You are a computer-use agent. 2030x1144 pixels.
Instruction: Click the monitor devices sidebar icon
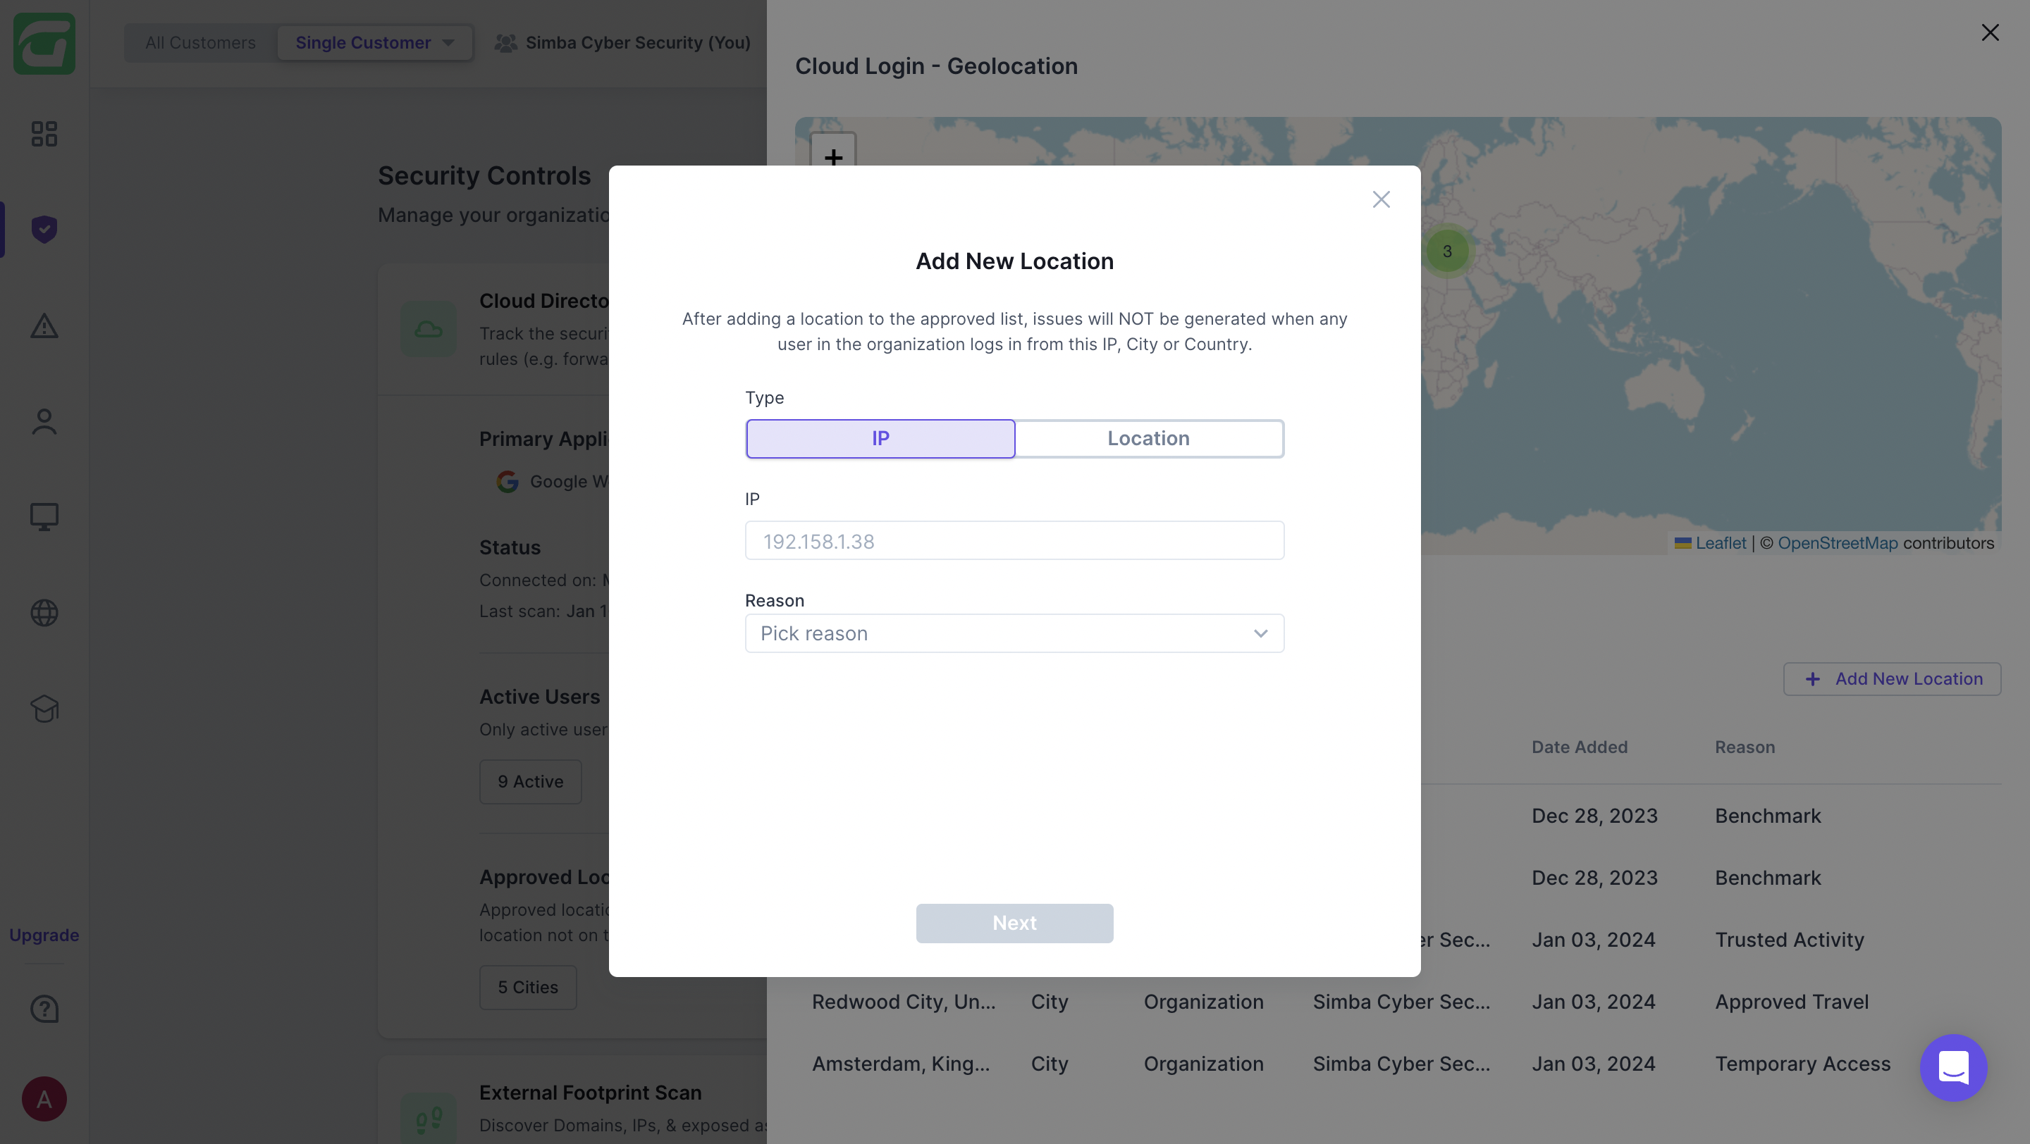pos(44,517)
